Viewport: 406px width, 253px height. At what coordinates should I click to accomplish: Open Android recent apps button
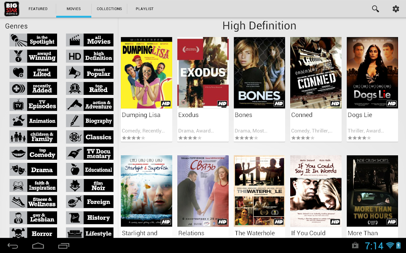pyautogui.click(x=64, y=246)
